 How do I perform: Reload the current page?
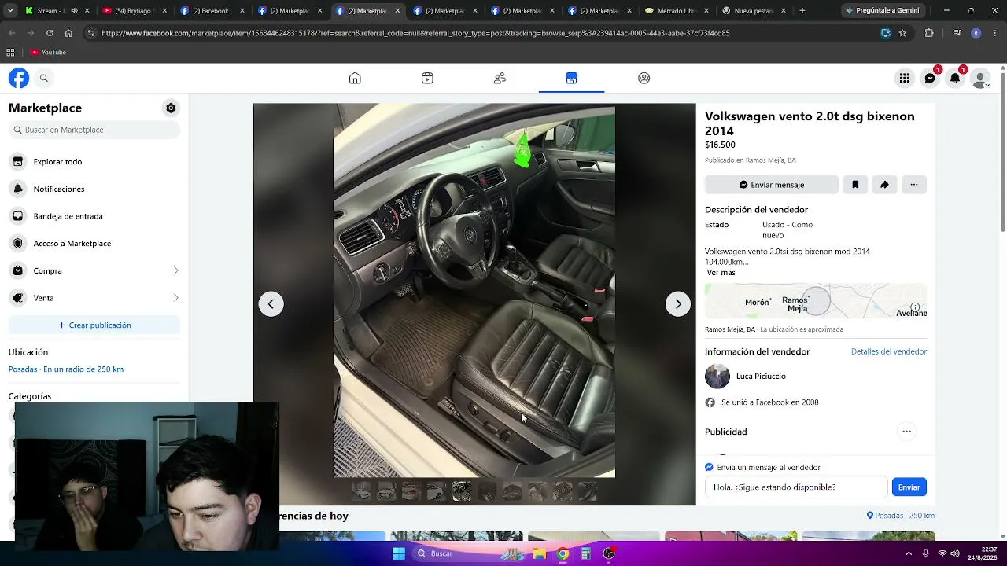coord(50,33)
